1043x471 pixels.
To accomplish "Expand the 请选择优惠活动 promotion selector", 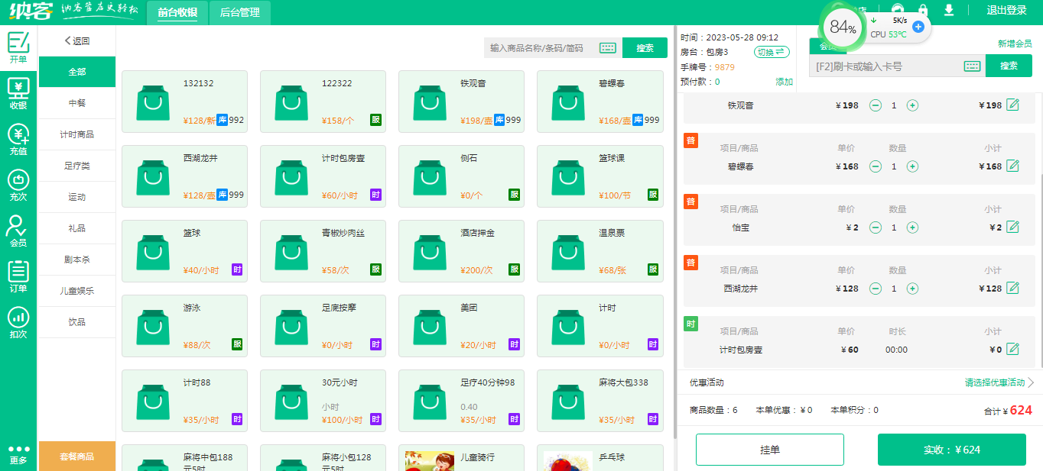I will (999, 382).
